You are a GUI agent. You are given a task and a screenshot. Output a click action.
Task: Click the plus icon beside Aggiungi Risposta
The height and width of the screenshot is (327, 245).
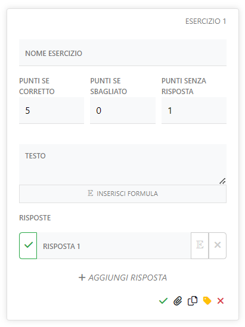pyautogui.click(x=82, y=278)
